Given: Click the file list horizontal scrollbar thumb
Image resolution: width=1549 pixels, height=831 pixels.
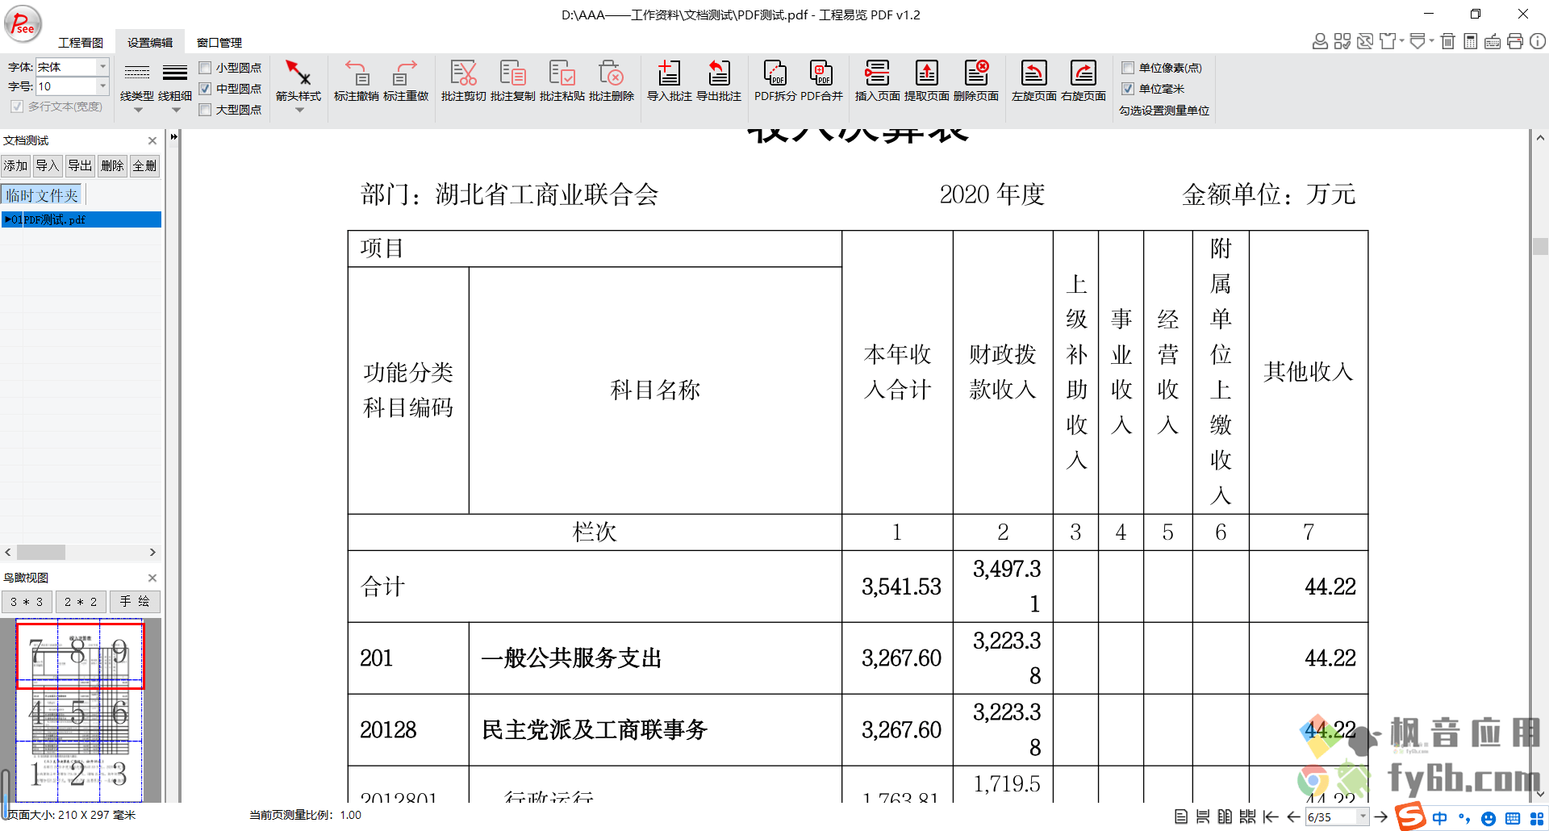Looking at the screenshot, I should [x=41, y=553].
